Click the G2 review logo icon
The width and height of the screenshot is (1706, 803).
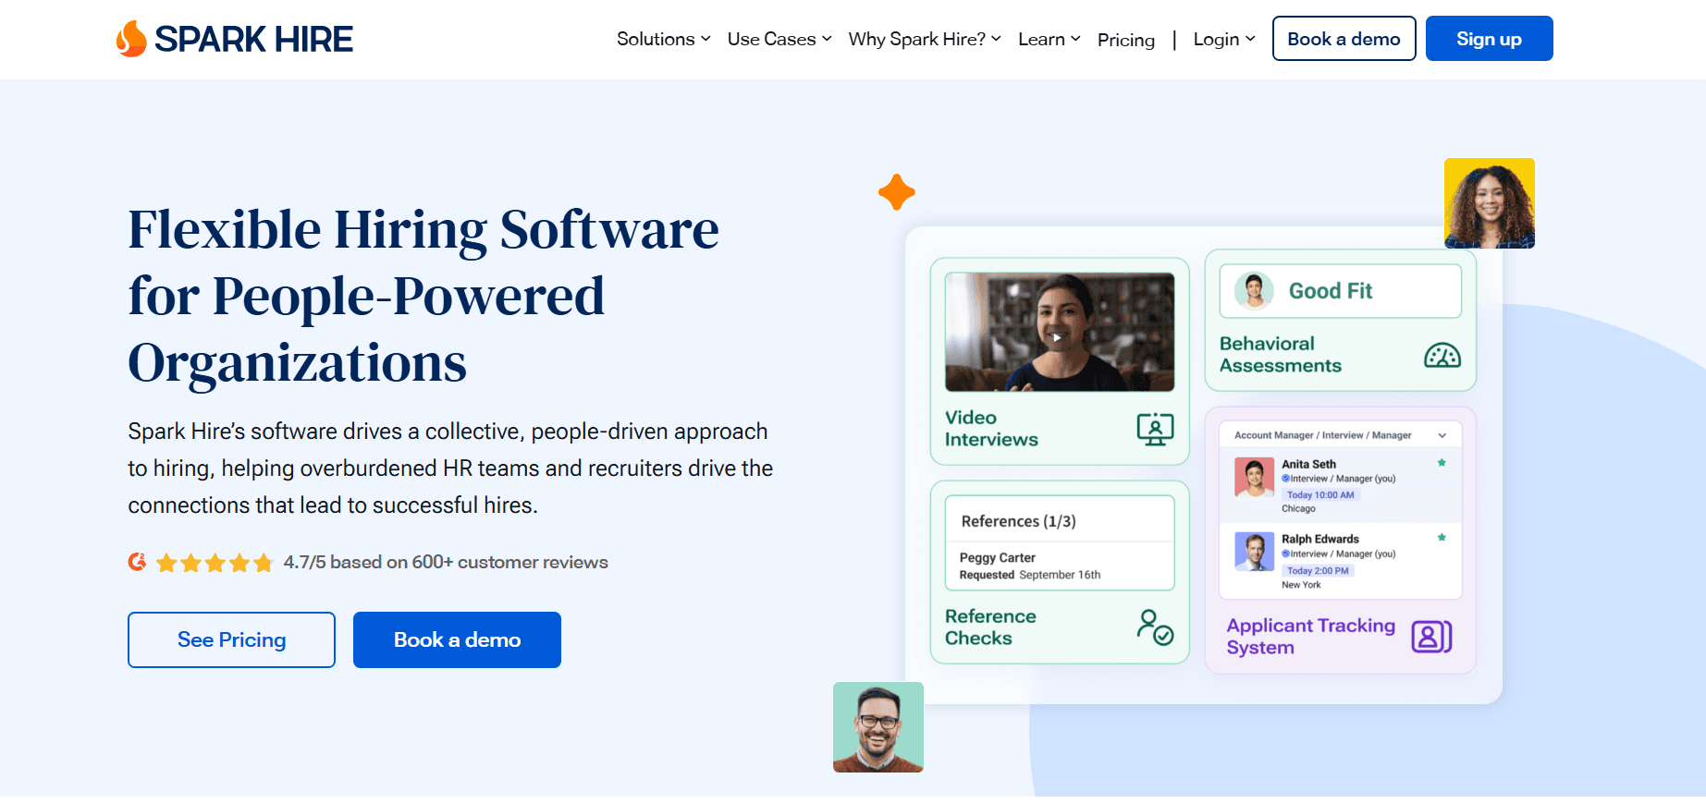pos(137,562)
